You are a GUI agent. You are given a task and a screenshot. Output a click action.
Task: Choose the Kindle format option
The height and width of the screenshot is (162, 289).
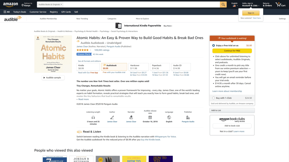click(88, 67)
